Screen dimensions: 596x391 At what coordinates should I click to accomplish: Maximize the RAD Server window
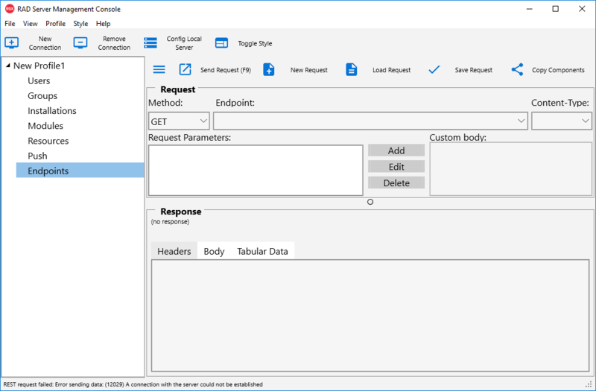(x=555, y=9)
